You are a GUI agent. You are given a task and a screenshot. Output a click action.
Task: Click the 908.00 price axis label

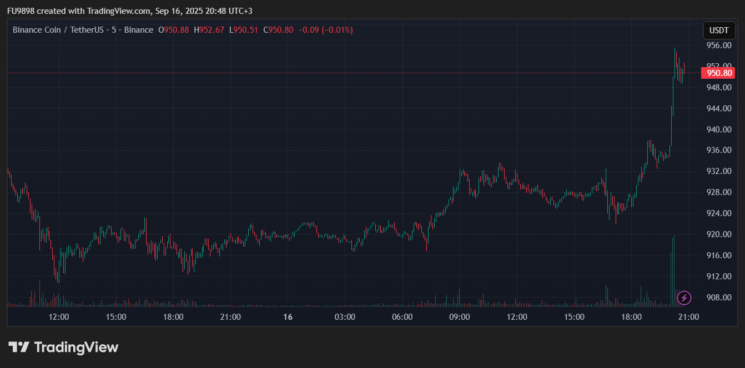point(718,297)
